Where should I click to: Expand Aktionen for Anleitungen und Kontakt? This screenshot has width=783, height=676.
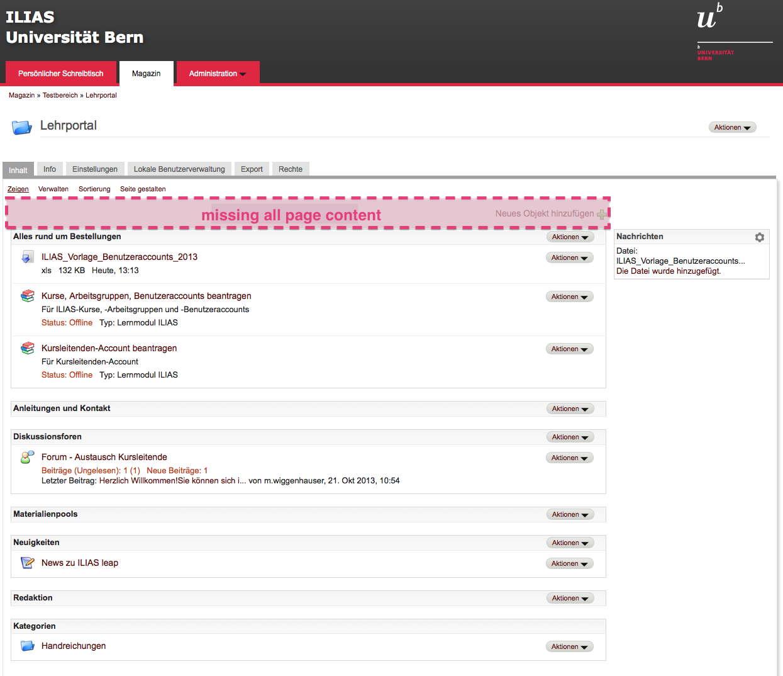click(569, 409)
